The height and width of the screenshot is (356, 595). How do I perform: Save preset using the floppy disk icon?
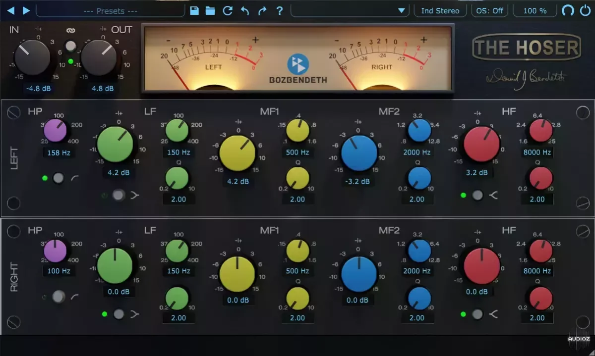pyautogui.click(x=194, y=10)
